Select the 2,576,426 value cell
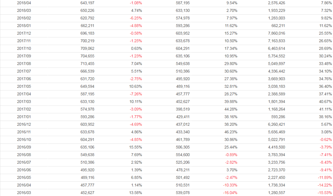The image size is (333, 196). click(x=276, y=3)
